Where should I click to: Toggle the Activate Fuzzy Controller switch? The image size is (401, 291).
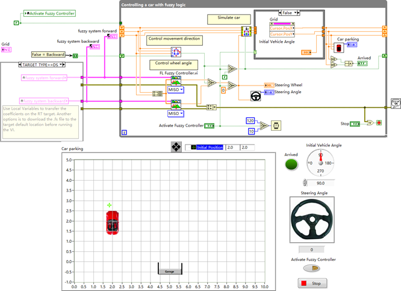point(311,268)
